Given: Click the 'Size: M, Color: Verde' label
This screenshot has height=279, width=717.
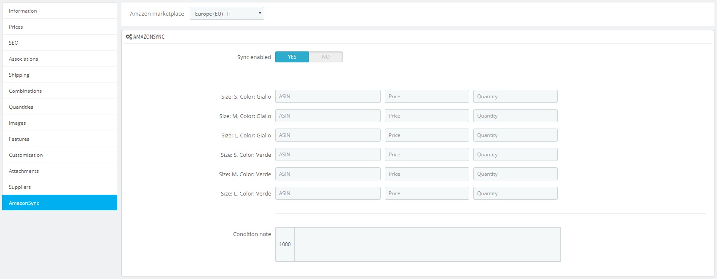Looking at the screenshot, I should [x=245, y=174].
